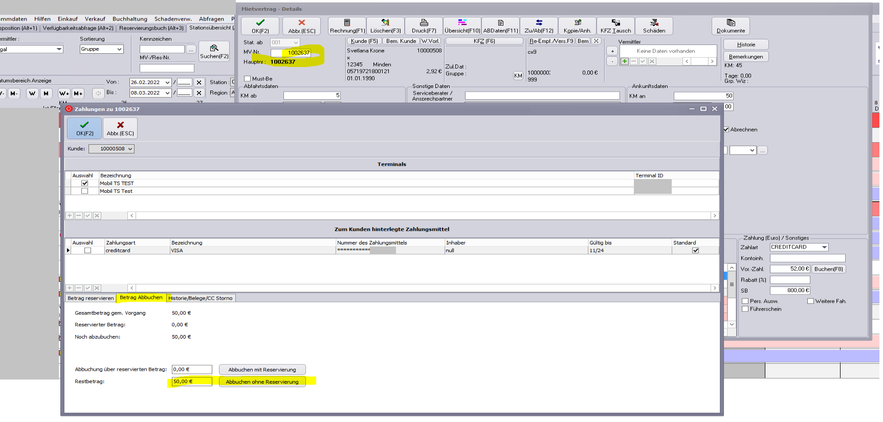Switch to the Betrag reservieren tab
Screen dimensions: 883x422
pyautogui.click(x=91, y=298)
